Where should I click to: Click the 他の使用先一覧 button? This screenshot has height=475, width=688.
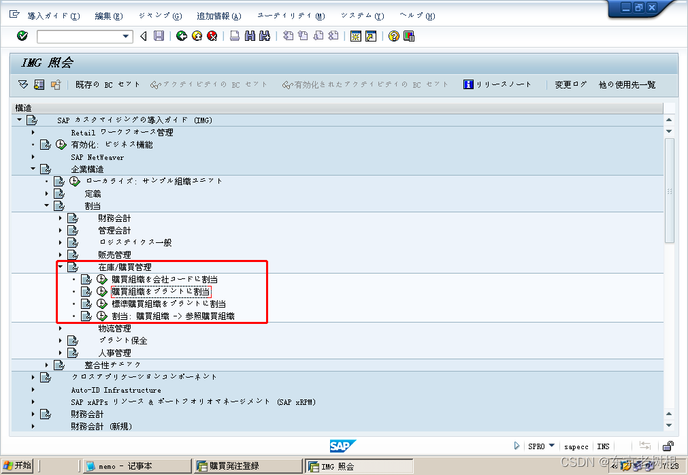pos(627,84)
